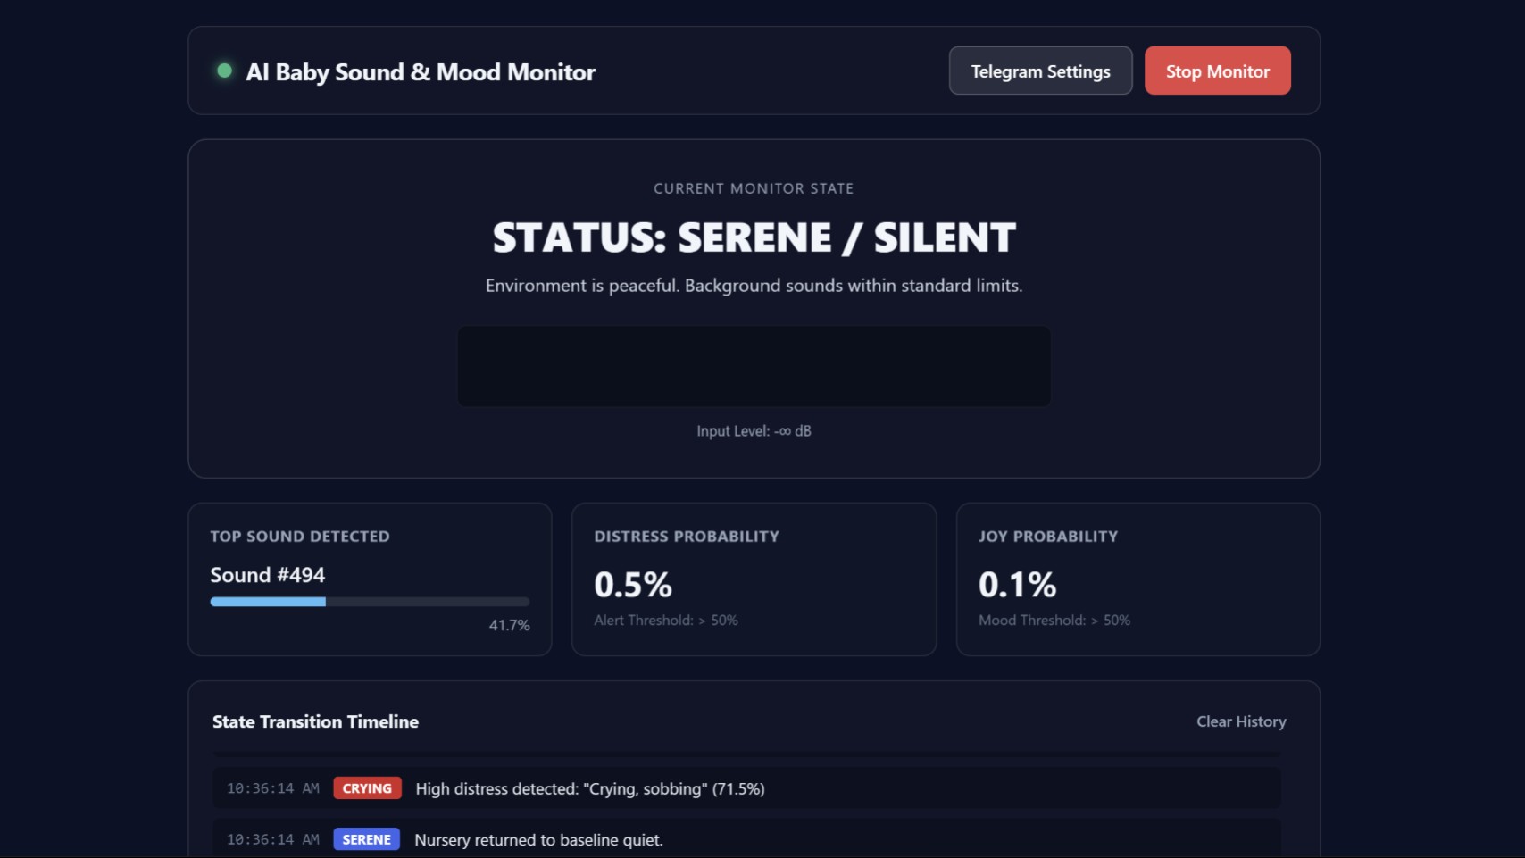Click the Sound #494 confidence bar
This screenshot has height=858, width=1525.
370,602
